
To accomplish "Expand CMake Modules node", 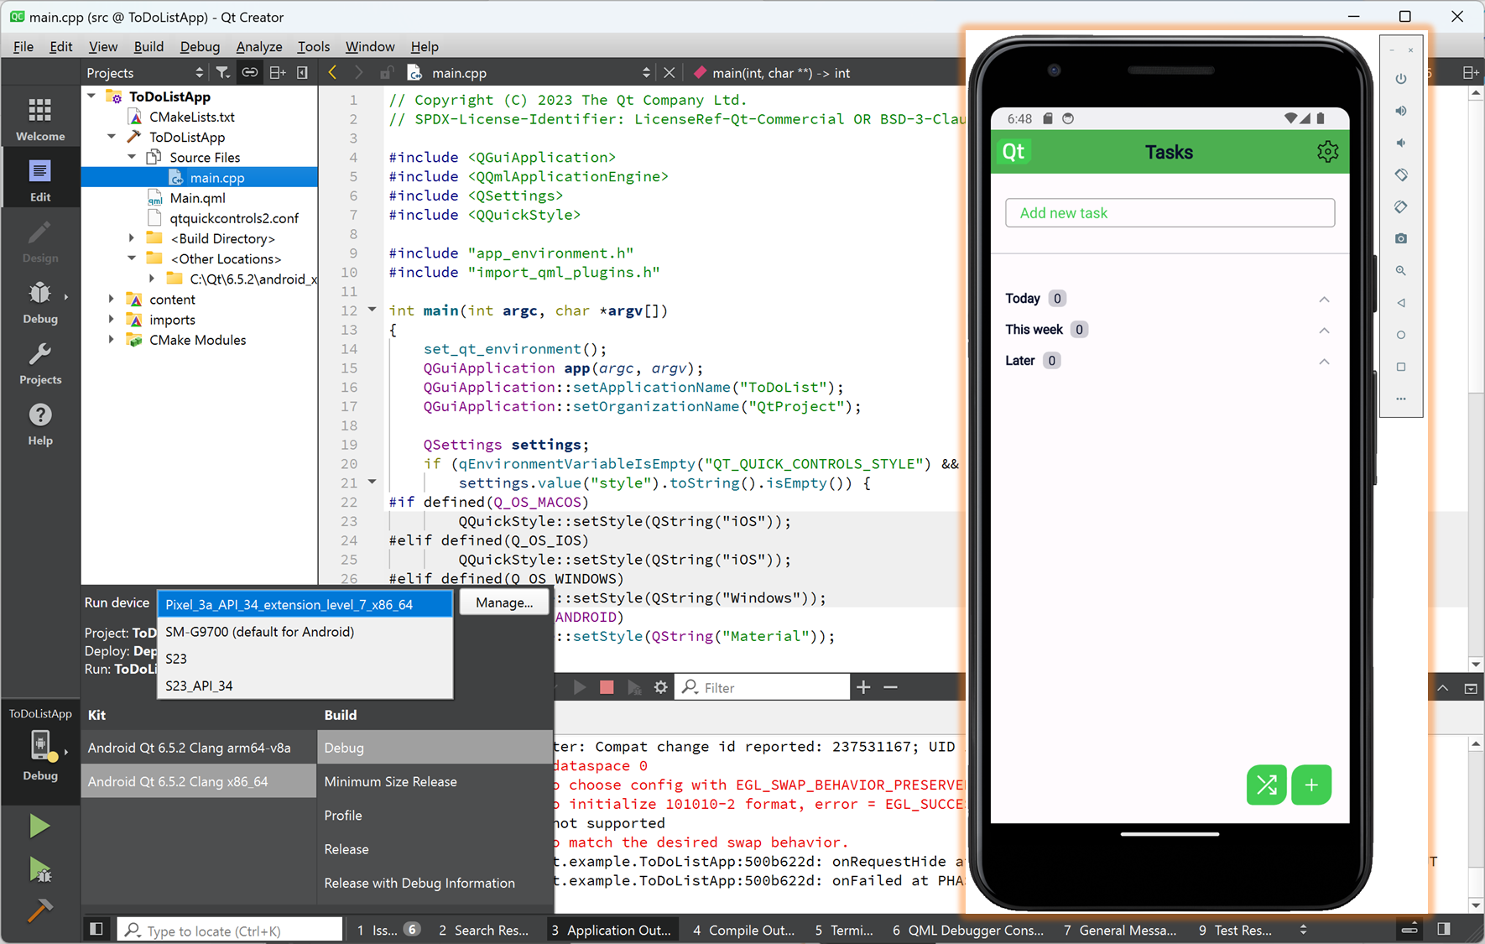I will click(x=112, y=339).
